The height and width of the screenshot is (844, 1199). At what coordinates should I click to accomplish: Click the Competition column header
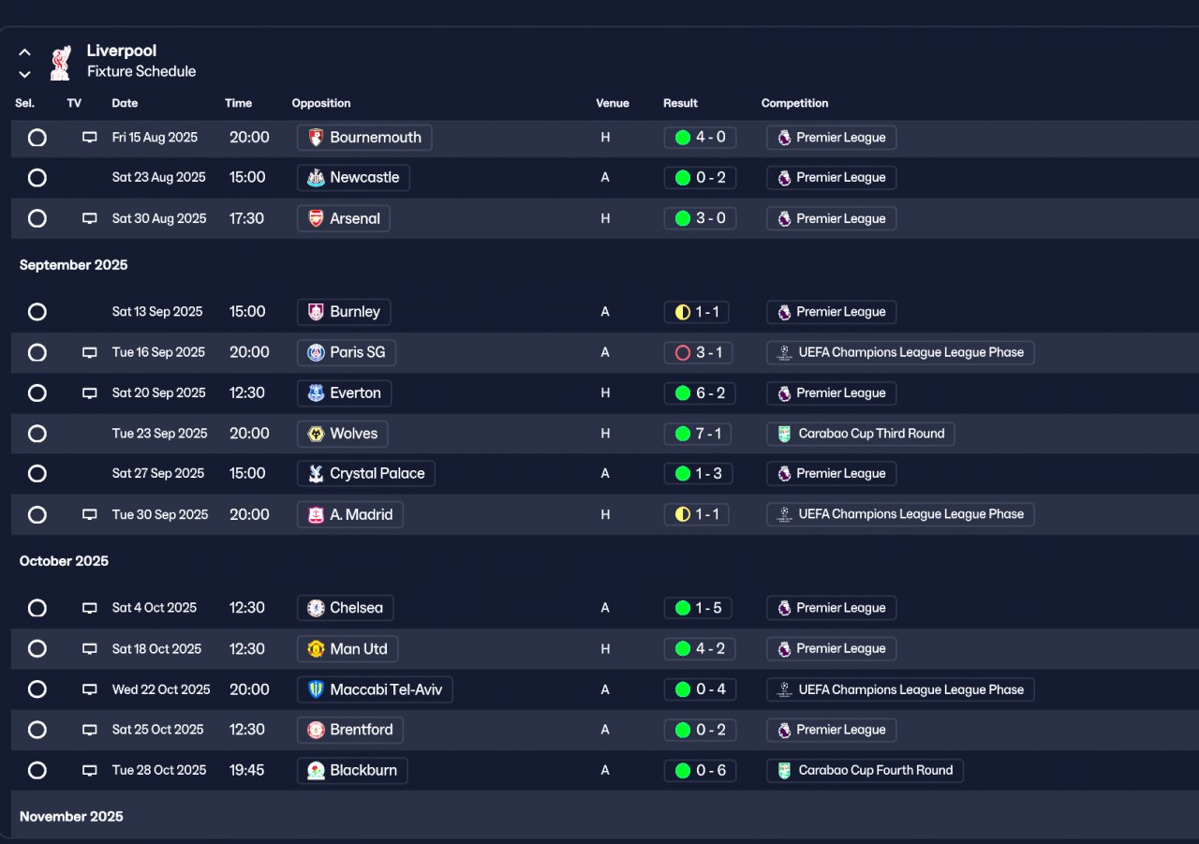point(794,103)
